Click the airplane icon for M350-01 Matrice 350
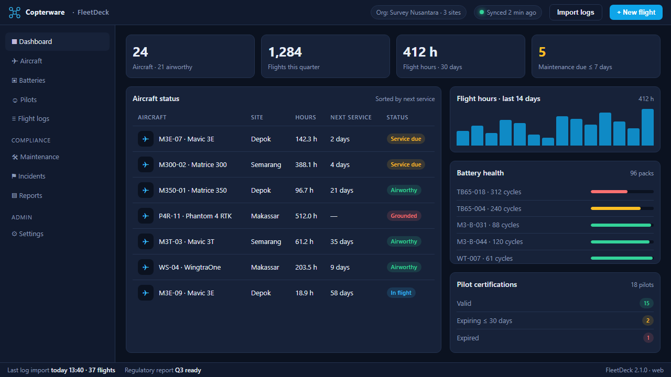The width and height of the screenshot is (671, 377). point(146,191)
